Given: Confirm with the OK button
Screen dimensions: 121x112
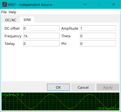Looking at the screenshot, I should pyautogui.click(x=58, y=87).
